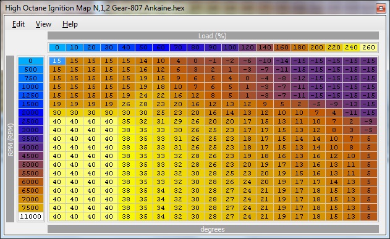The height and width of the screenshot is (239, 390).
Task: Click cell 29 at RPM 2500, Load 70
Action: (x=178, y=121)
